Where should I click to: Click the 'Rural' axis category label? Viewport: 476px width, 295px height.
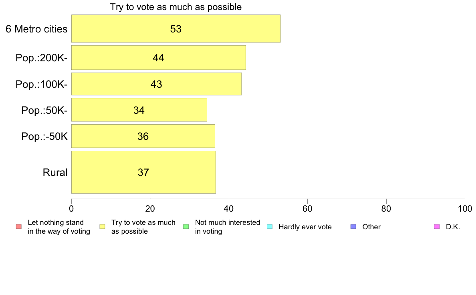coord(55,173)
